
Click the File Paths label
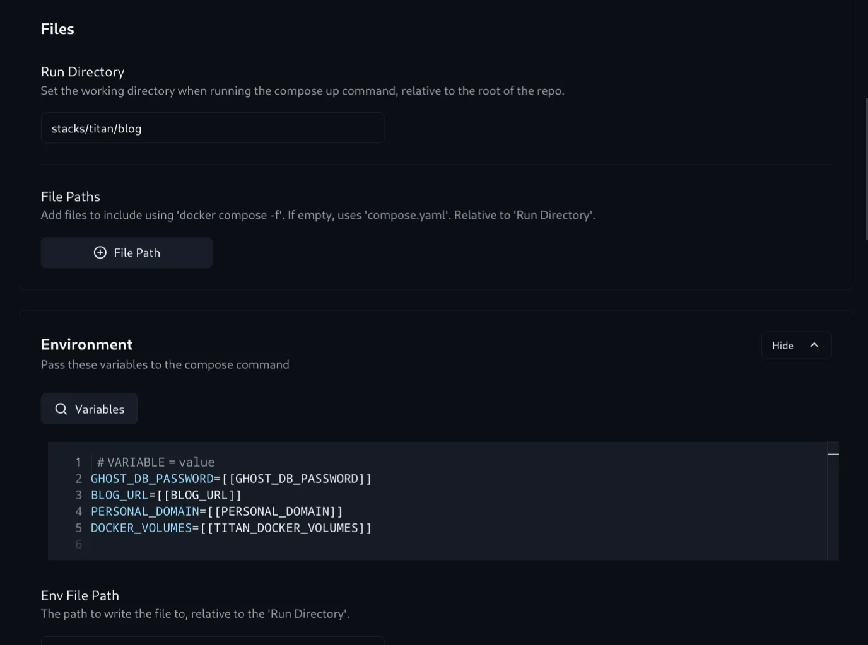point(71,197)
